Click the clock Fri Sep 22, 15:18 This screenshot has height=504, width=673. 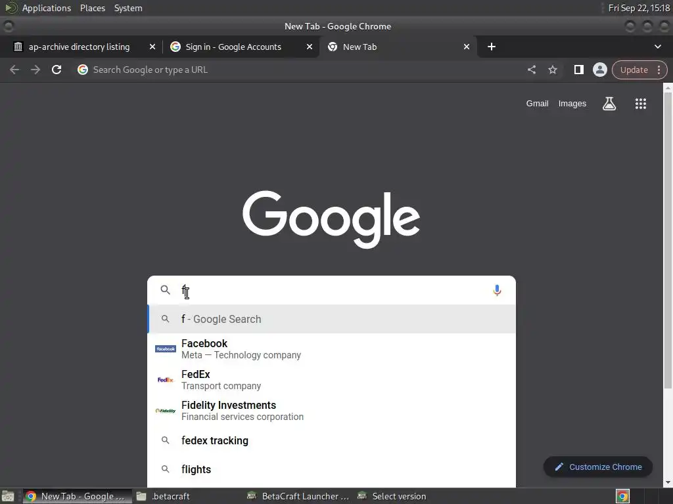tap(639, 8)
